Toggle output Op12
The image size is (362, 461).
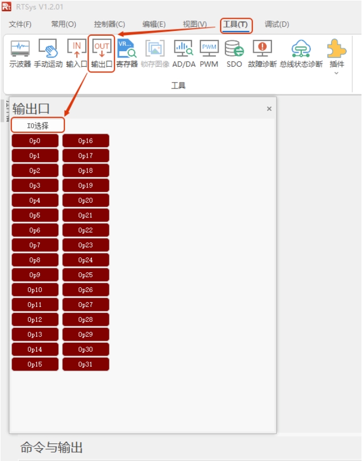click(35, 320)
